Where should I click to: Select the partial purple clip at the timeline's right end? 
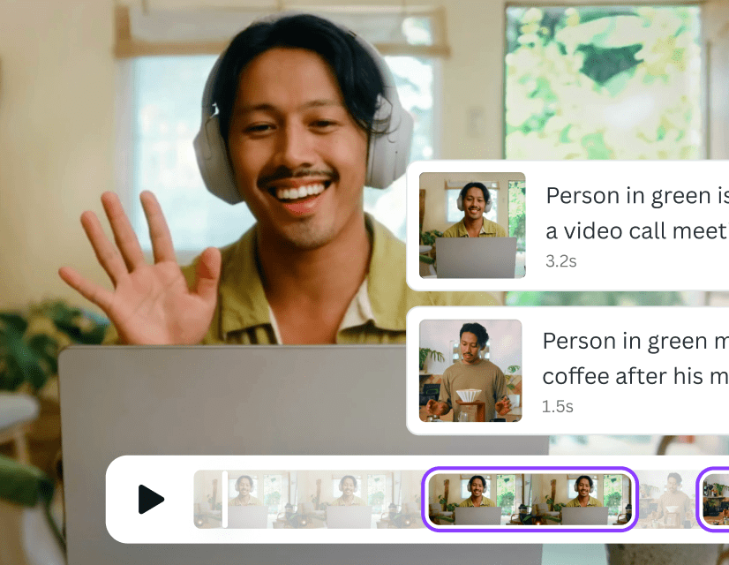tap(715, 499)
